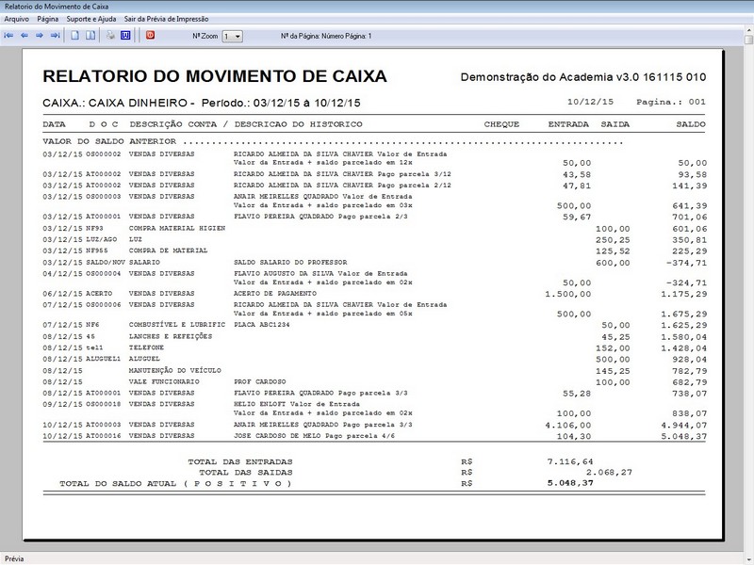Viewport: 754px width, 565px height.
Task: Click the SAIDA column header
Action: [615, 124]
